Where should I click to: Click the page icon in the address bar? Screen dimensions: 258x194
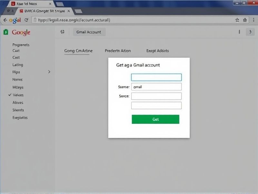(x=35, y=20)
